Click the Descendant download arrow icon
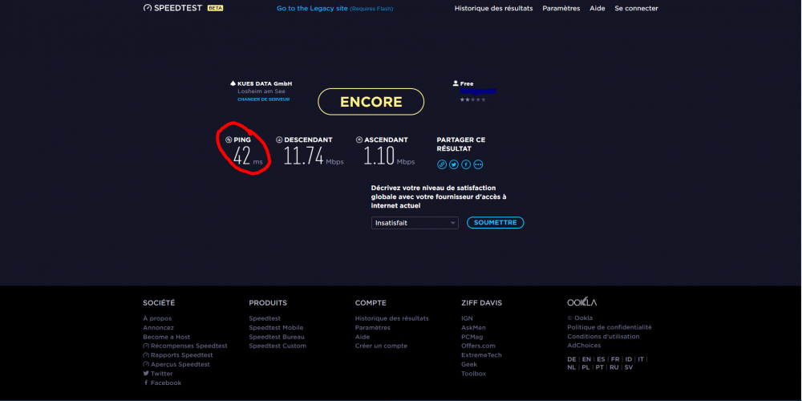802x401 pixels. tap(279, 140)
